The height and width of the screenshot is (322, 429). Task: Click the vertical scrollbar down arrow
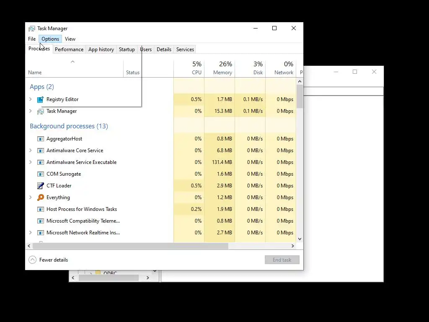300,239
